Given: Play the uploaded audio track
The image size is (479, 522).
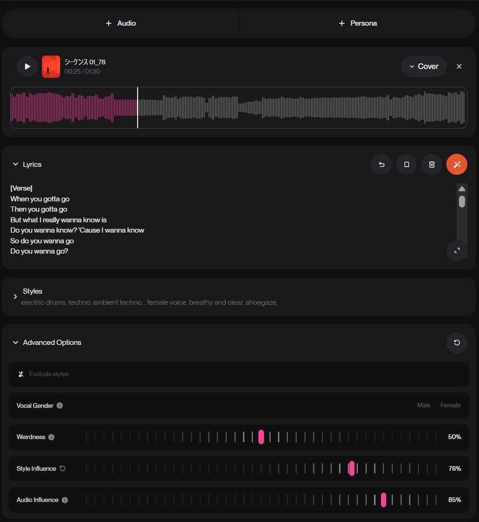Looking at the screenshot, I should click(x=27, y=66).
